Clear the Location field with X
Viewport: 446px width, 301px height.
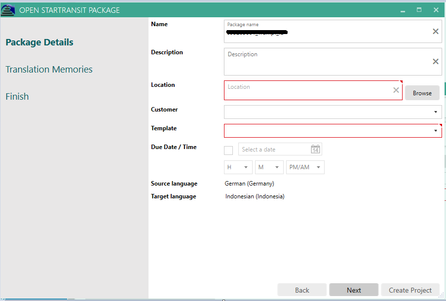click(x=396, y=90)
